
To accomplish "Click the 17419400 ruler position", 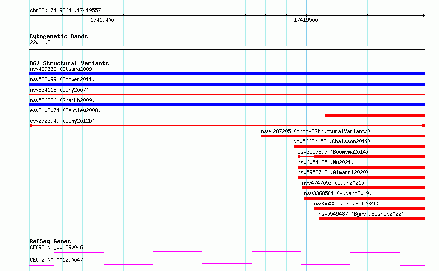I will click(x=102, y=20).
